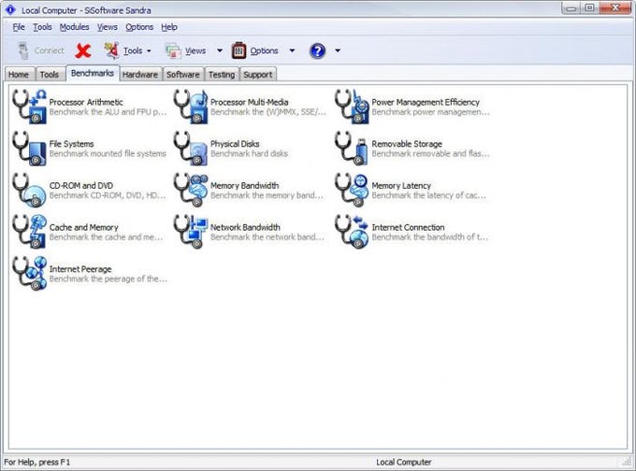Image resolution: width=636 pixels, height=471 pixels.
Task: Switch to the Hardware tab
Action: [x=140, y=75]
